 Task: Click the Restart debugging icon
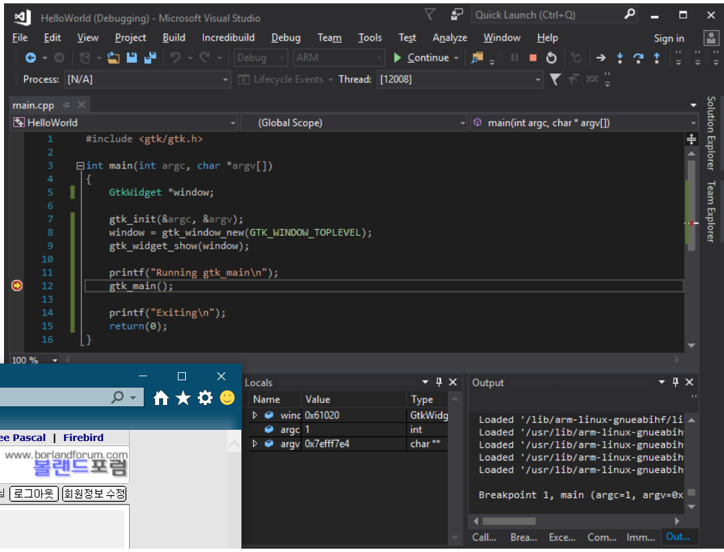(x=552, y=58)
